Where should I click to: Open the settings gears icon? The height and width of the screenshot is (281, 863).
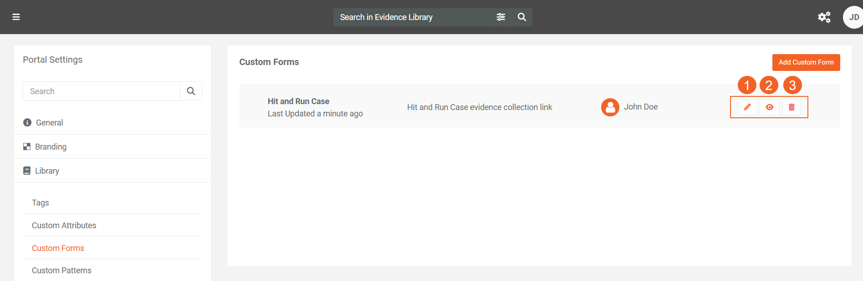pos(824,17)
